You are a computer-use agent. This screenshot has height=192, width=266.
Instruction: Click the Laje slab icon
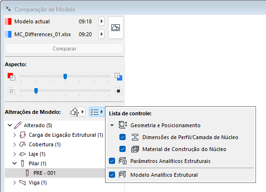point(22,154)
